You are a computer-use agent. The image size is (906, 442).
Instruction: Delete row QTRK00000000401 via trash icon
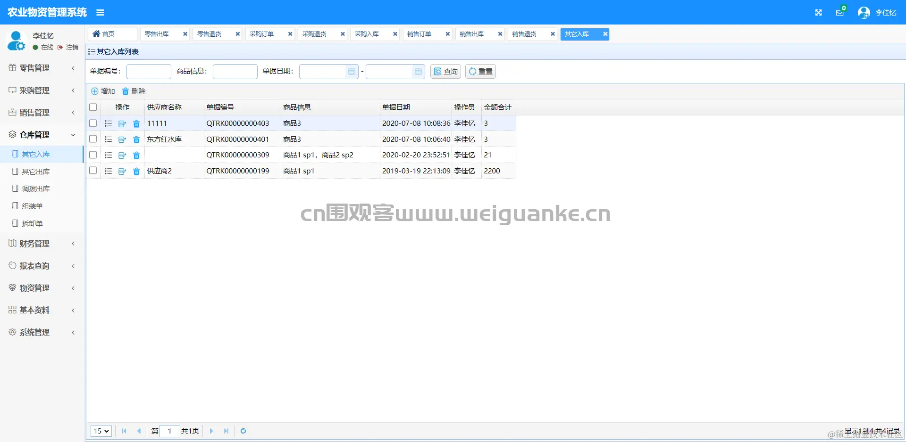tap(136, 139)
